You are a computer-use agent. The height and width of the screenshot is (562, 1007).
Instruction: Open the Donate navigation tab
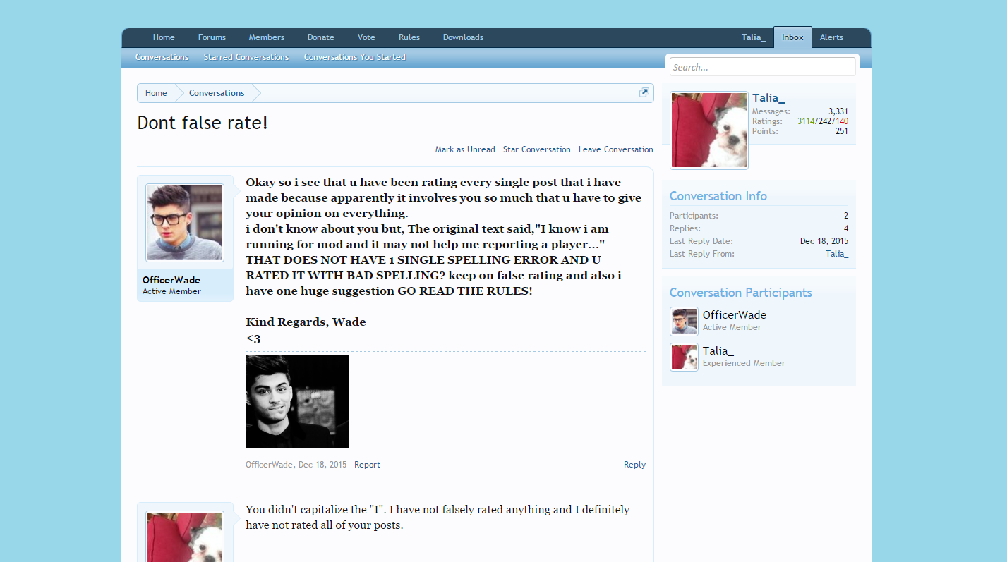click(x=320, y=37)
